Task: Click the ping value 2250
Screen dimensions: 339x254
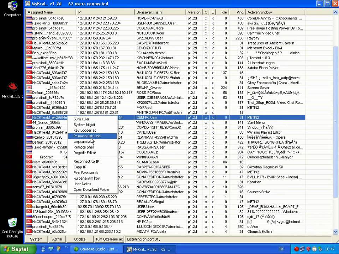Action: tap(239, 38)
